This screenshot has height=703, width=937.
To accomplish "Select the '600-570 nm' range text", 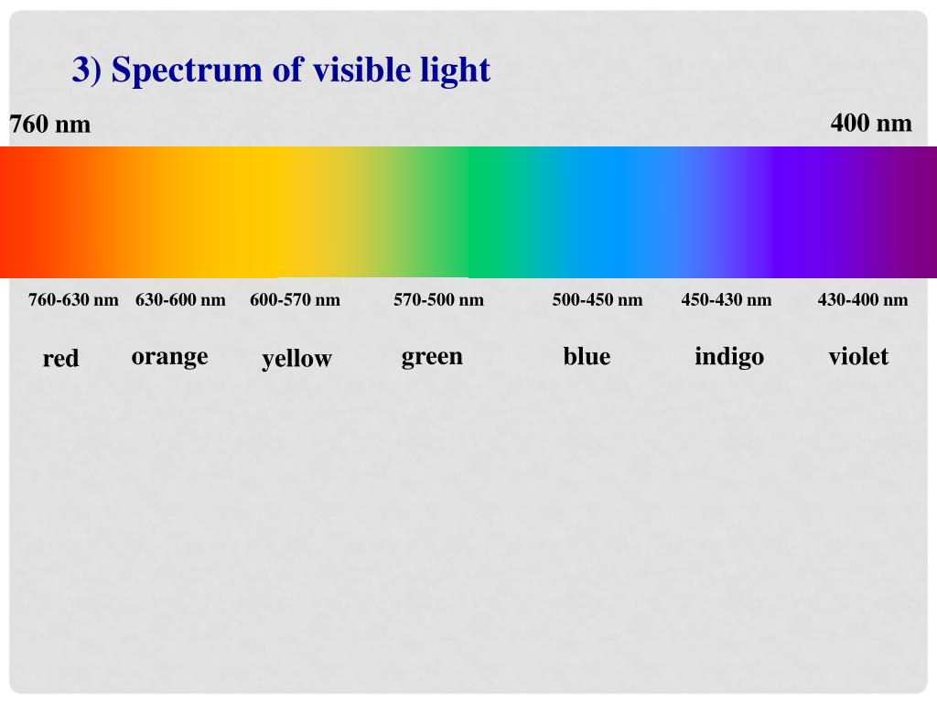I will click(x=296, y=299).
